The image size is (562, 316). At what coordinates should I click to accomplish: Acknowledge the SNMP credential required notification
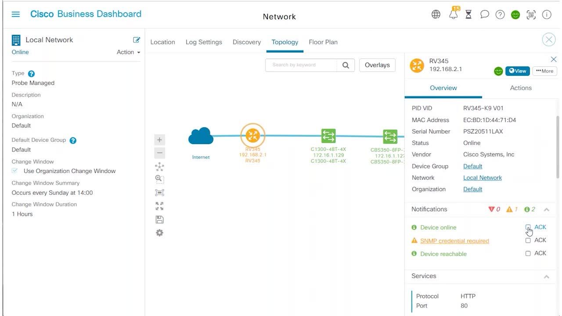pos(528,240)
